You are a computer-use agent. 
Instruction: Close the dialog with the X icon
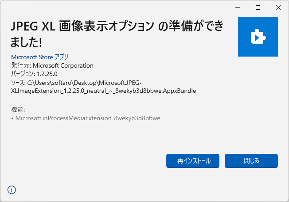[x=278, y=8]
